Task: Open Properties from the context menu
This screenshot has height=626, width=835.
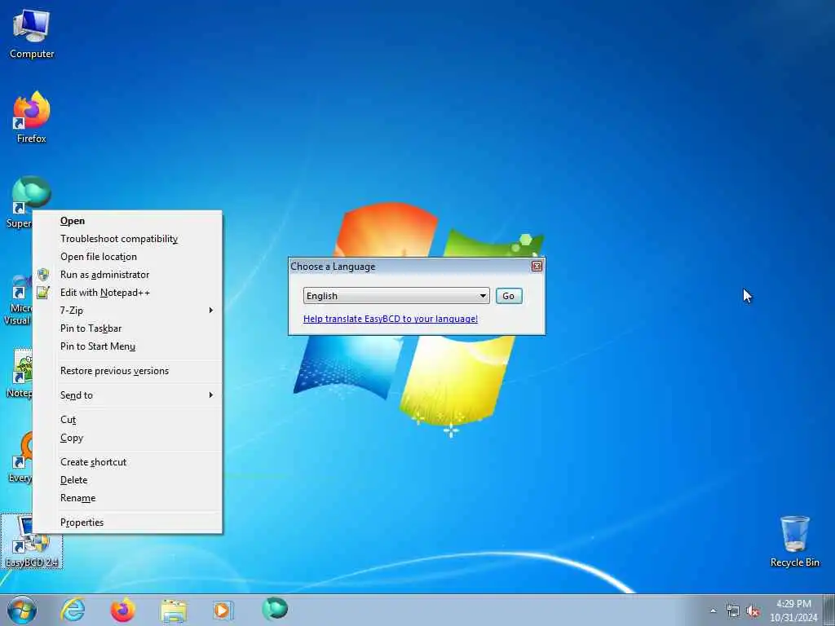Action: click(127, 522)
